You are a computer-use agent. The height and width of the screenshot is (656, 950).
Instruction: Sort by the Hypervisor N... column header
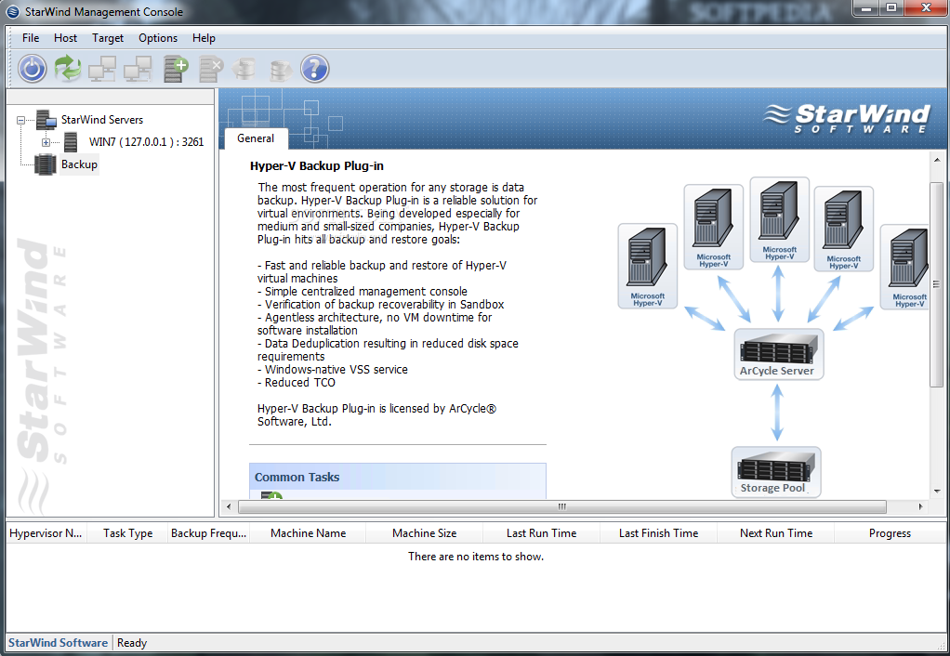click(x=46, y=533)
